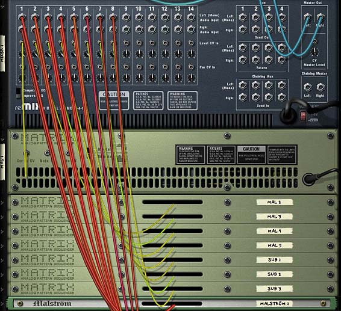Click the MALSTRÖM 1 tape label
The image size is (341, 311).
pyautogui.click(x=275, y=304)
